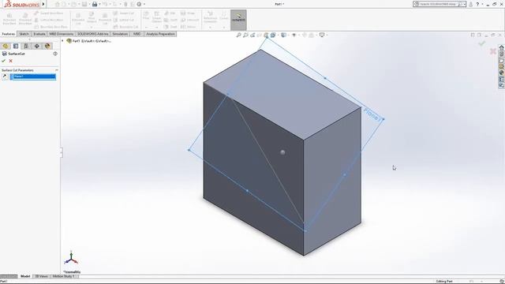The height and width of the screenshot is (284, 505).
Task: Open the Simulation ribbon tab
Action: pyautogui.click(x=120, y=34)
